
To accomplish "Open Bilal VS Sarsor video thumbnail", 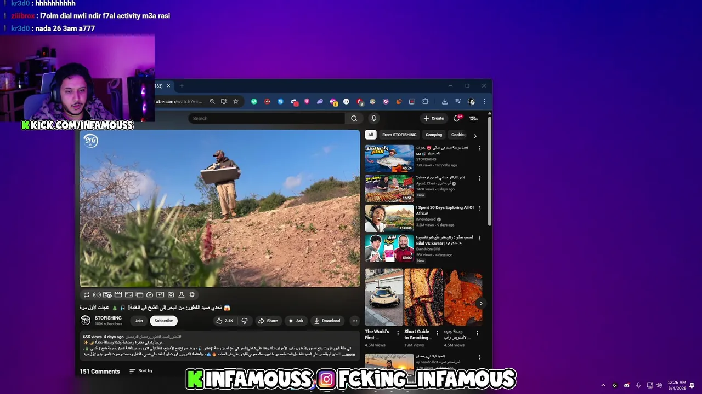I will pyautogui.click(x=389, y=248).
